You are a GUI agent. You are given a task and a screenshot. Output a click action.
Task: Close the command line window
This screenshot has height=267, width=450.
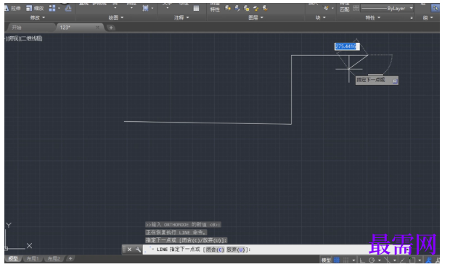(129, 250)
